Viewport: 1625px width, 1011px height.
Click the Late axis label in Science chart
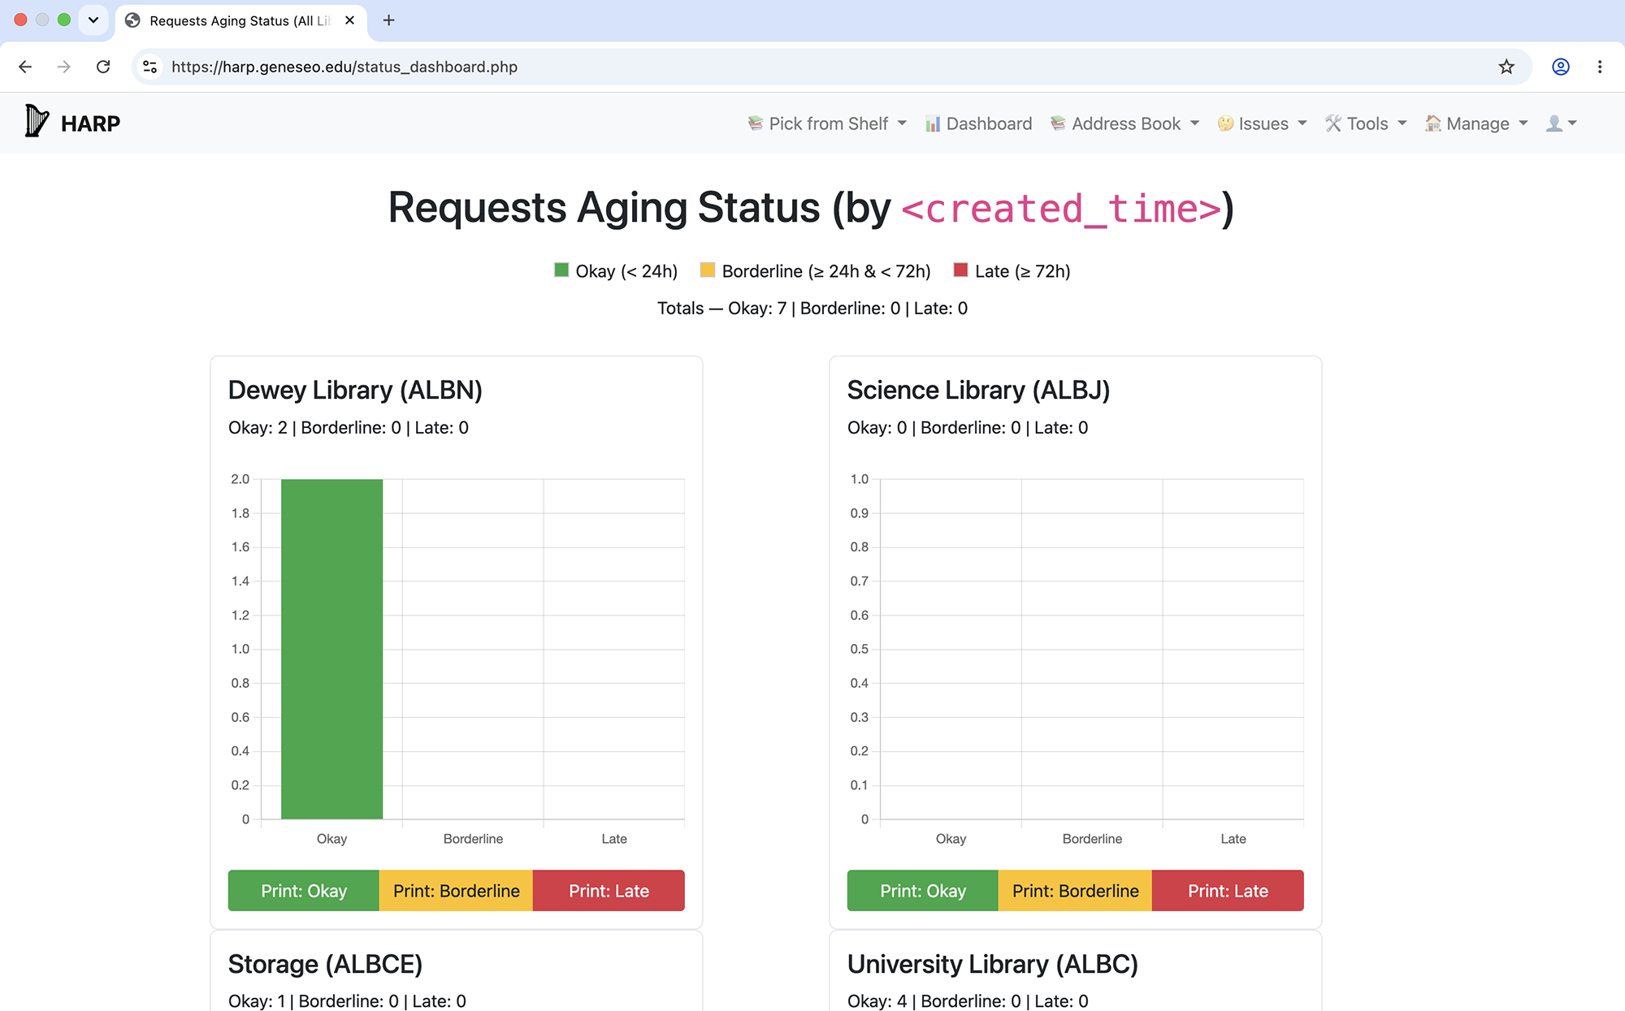pyautogui.click(x=1233, y=839)
